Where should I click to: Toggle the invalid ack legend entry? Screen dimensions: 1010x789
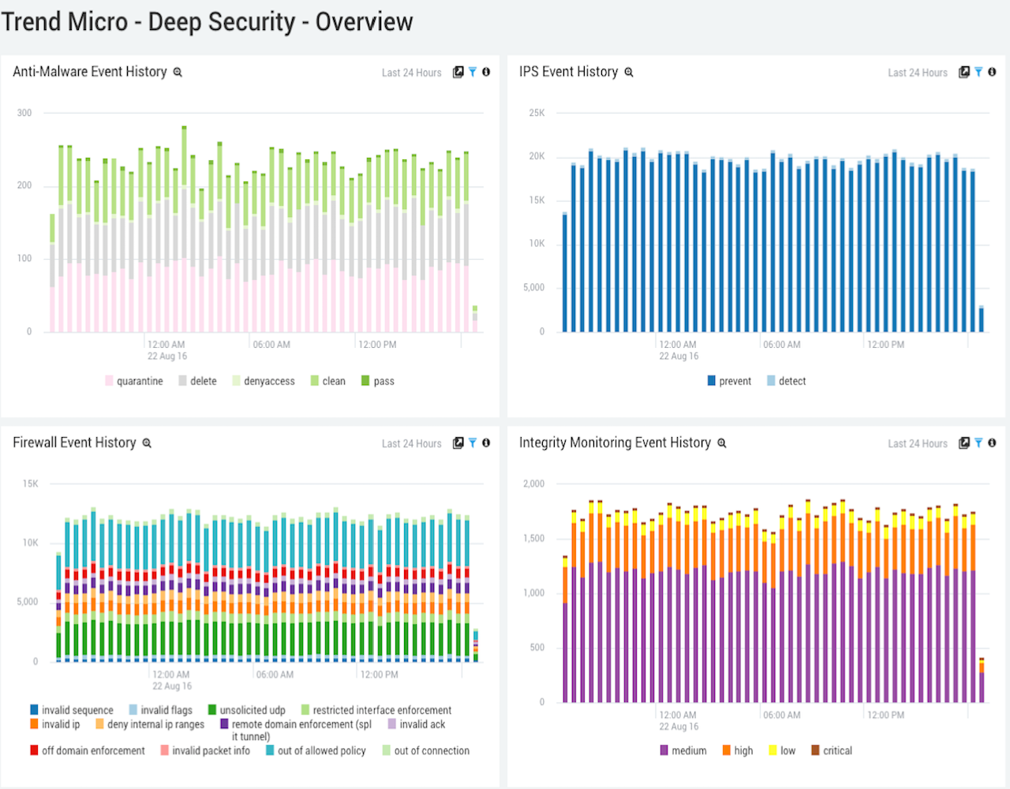417,724
